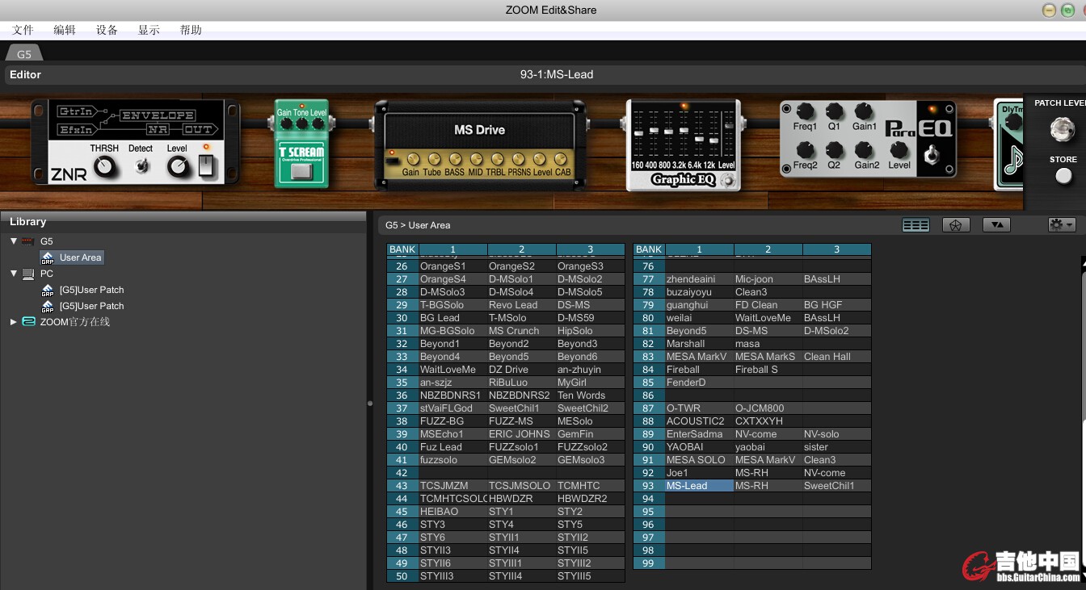Select first [G5]User Patch under PC
The width and height of the screenshot is (1086, 590).
click(x=83, y=290)
